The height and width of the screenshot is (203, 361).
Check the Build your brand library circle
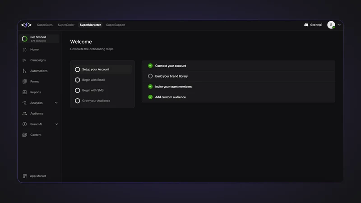coord(150,76)
